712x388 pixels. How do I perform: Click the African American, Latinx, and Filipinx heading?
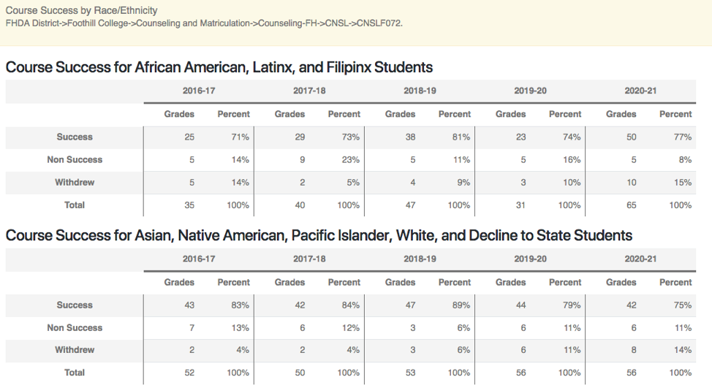tap(219, 67)
